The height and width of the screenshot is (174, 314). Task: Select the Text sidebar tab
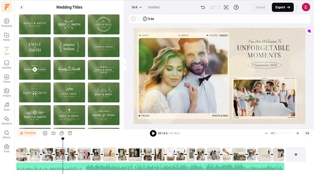(x=6, y=51)
